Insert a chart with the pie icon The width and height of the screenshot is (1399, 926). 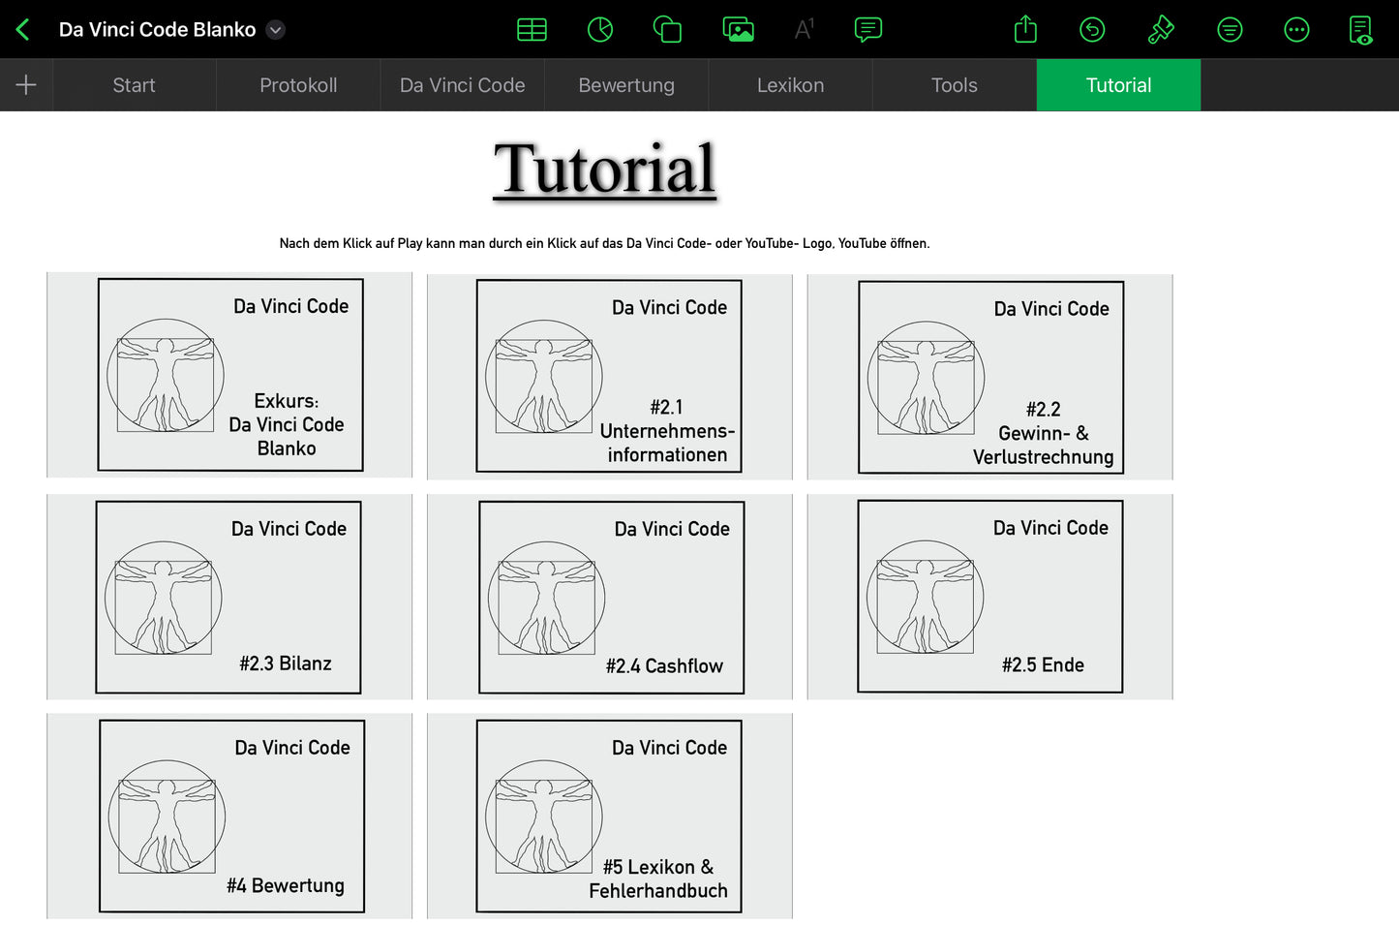tap(600, 30)
